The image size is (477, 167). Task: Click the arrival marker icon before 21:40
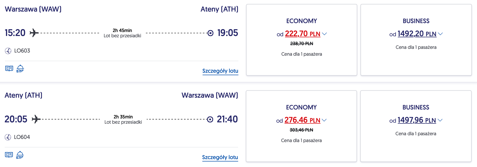210,119
